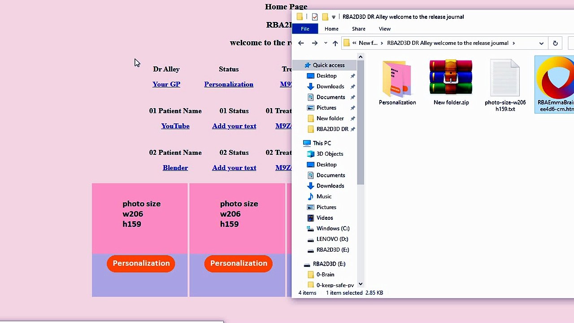
Task: Select the RBAEmmaBrain htm file
Action: 555,85
